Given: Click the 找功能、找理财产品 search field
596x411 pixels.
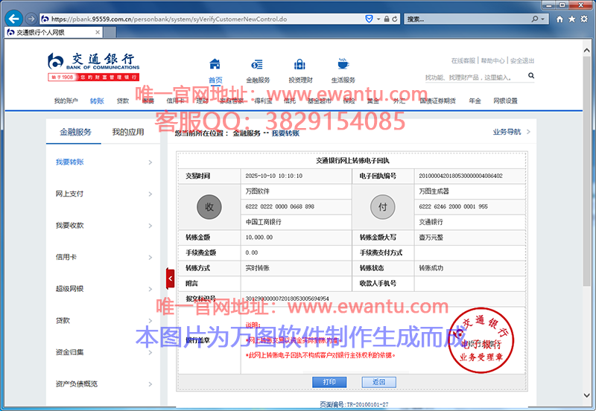Looking at the screenshot, I should pyautogui.click(x=475, y=77).
